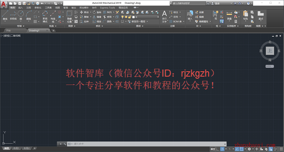Toggle object snap tracking in status bar
Screen dimensions: 284x152
click(x=237, y=149)
